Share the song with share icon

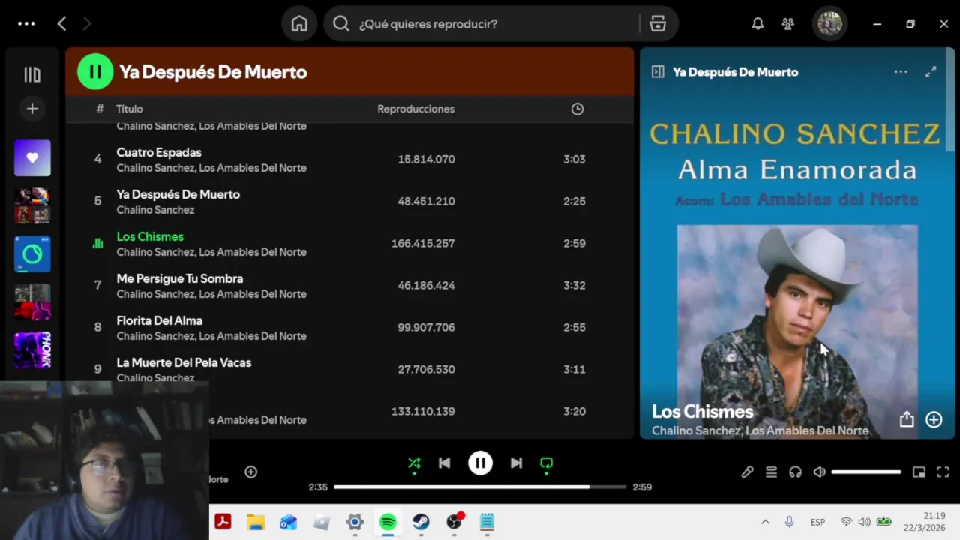coord(907,419)
